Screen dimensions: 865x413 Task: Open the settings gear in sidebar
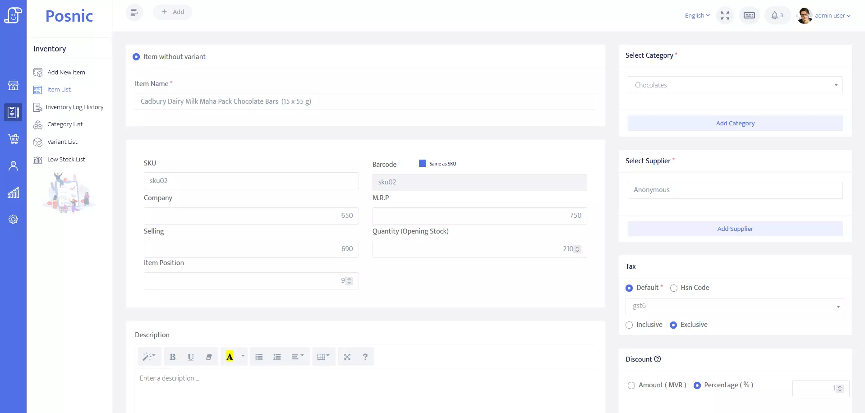point(14,220)
